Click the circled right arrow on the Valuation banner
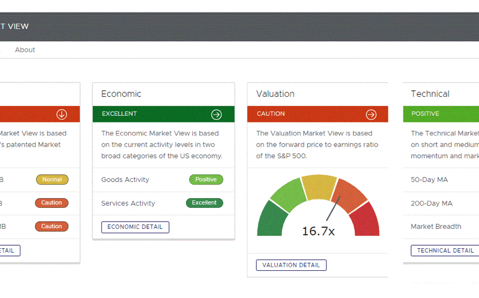The image size is (479, 298). click(x=371, y=114)
